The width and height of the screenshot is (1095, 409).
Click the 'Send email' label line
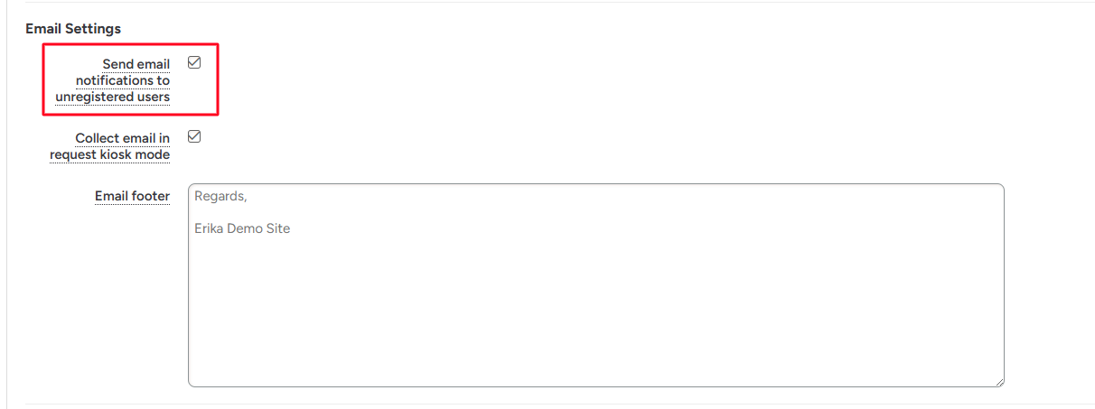pos(136,64)
